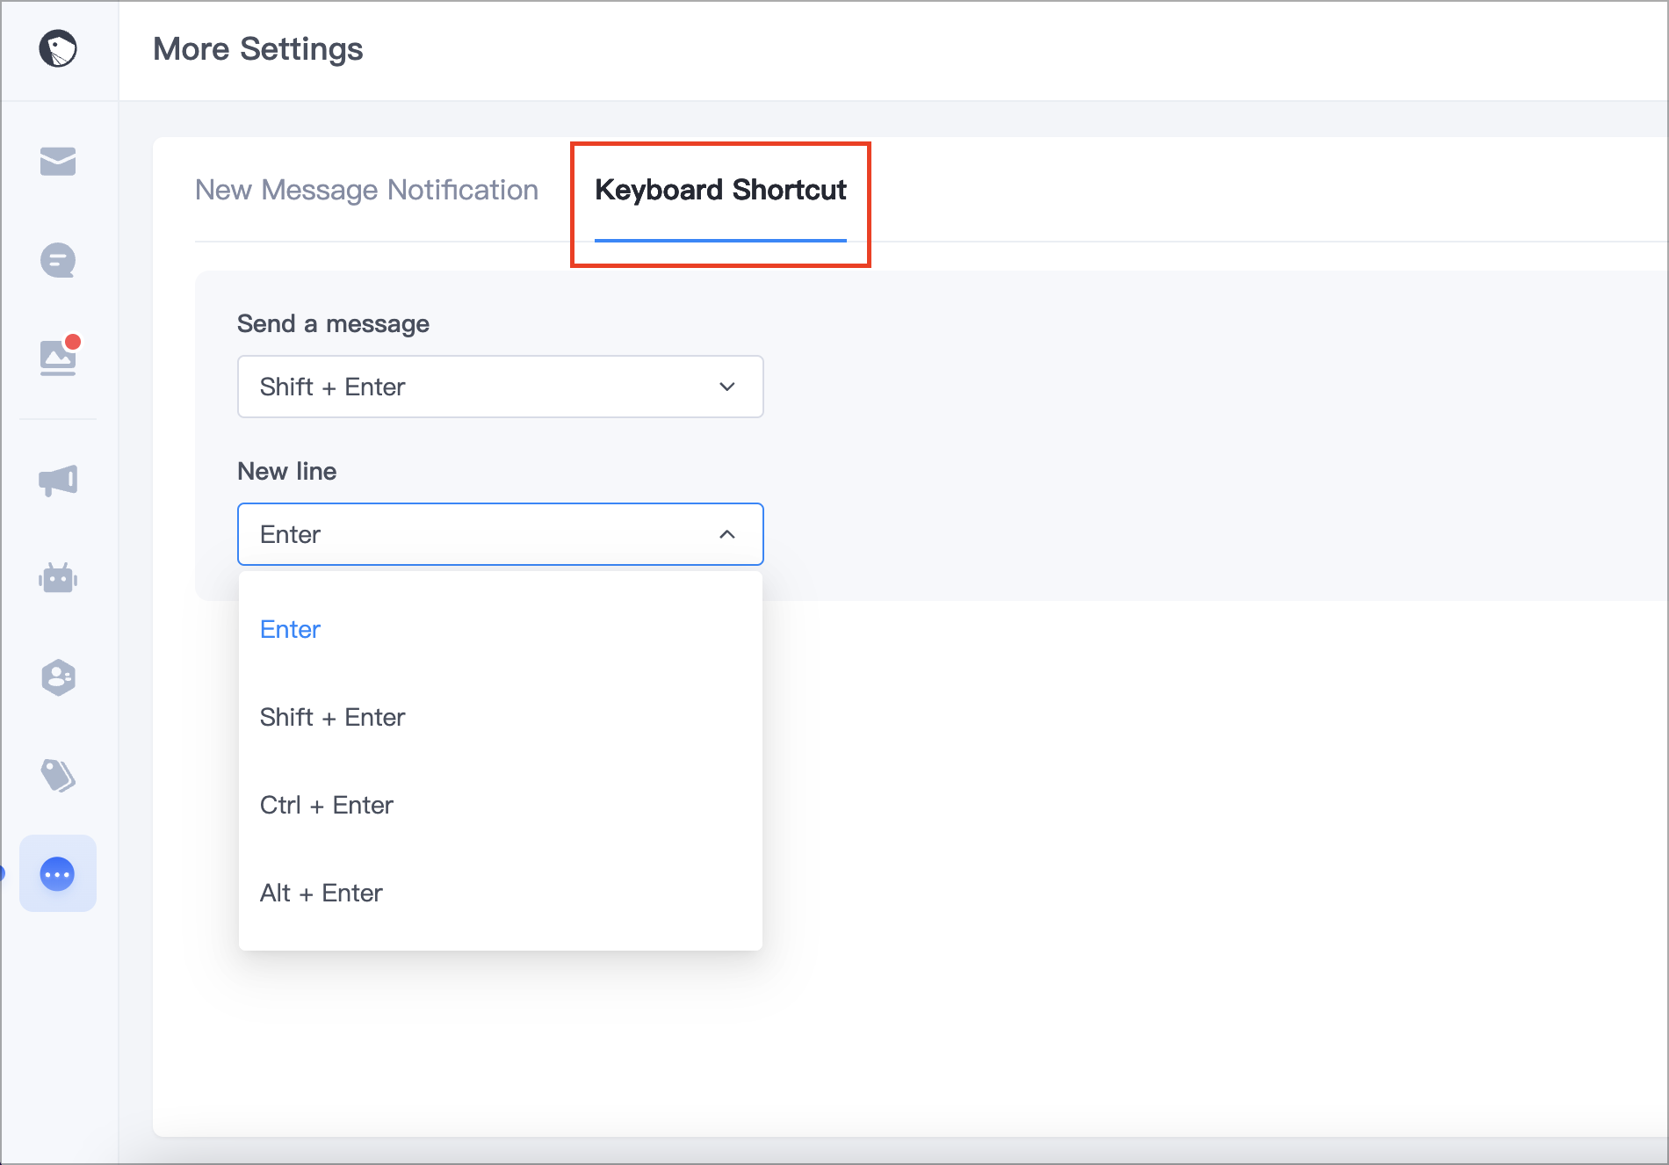This screenshot has width=1669, height=1165.
Task: Open the chat conversations panel
Action: tap(58, 260)
